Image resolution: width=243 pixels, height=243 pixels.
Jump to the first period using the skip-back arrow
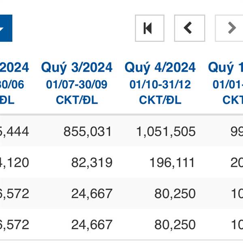pos(149,28)
